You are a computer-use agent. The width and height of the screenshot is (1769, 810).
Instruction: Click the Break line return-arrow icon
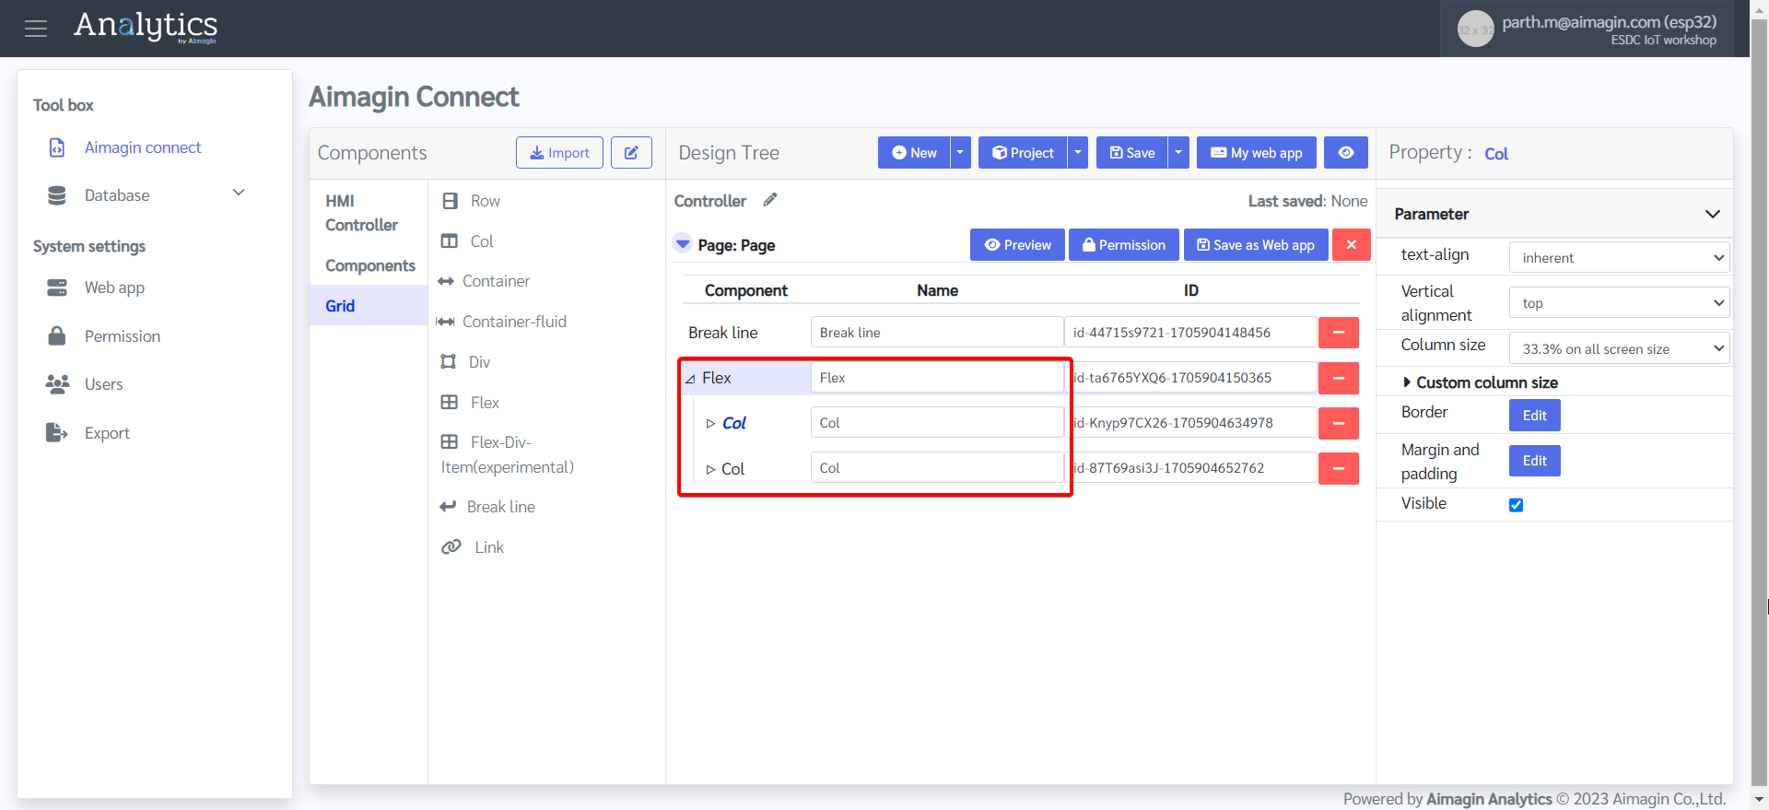point(449,506)
